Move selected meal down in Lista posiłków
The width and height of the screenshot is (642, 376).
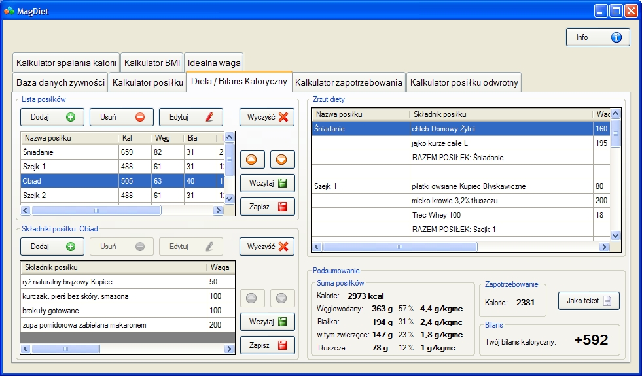pos(282,160)
